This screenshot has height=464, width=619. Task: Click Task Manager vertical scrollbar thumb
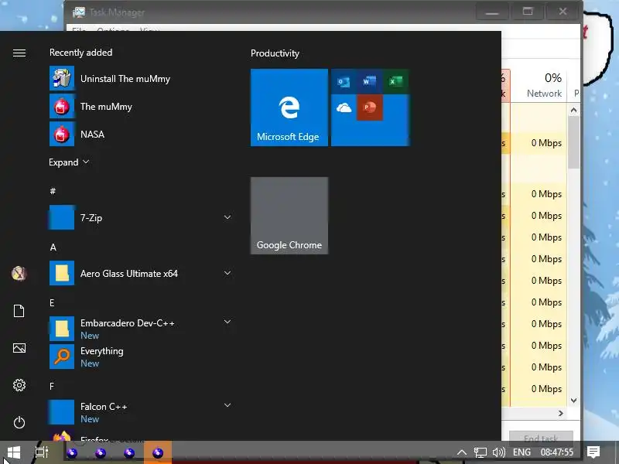point(573,143)
